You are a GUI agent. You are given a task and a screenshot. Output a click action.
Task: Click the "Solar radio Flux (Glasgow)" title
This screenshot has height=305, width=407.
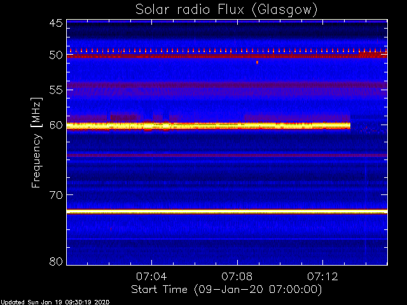point(226,10)
